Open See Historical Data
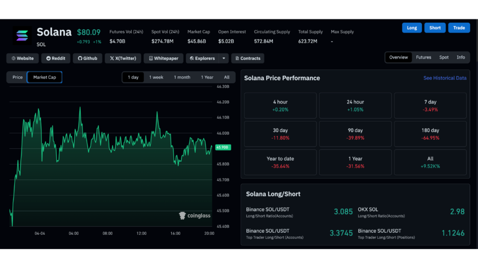The width and height of the screenshot is (478, 268). point(444,78)
